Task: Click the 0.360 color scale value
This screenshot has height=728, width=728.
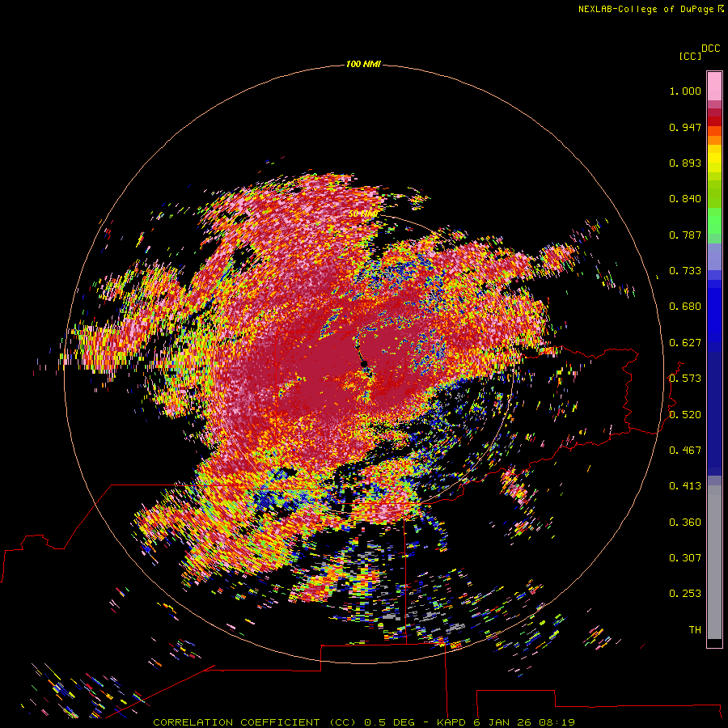Action: 685,523
